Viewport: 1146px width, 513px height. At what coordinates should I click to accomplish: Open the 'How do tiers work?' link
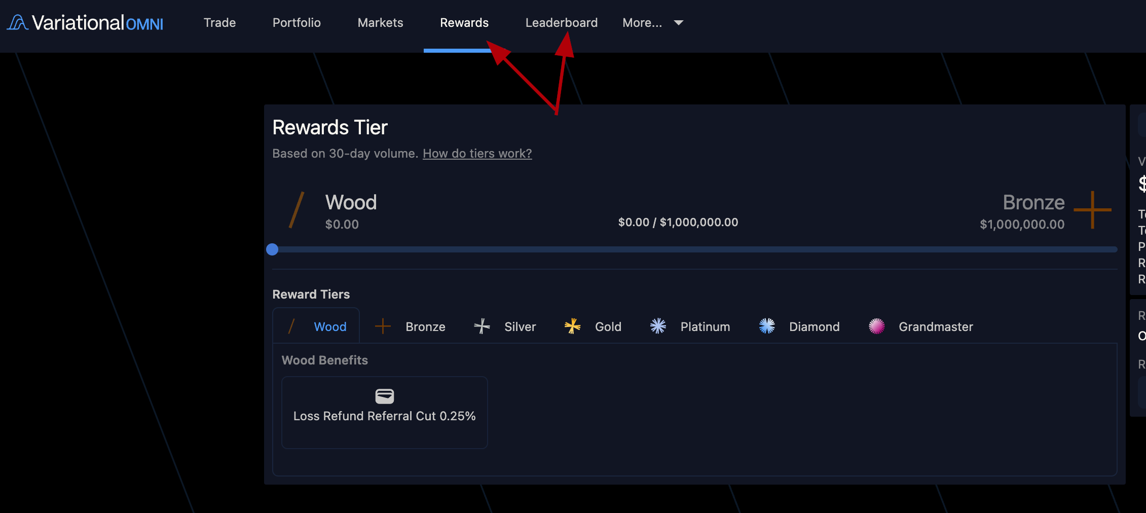477,154
